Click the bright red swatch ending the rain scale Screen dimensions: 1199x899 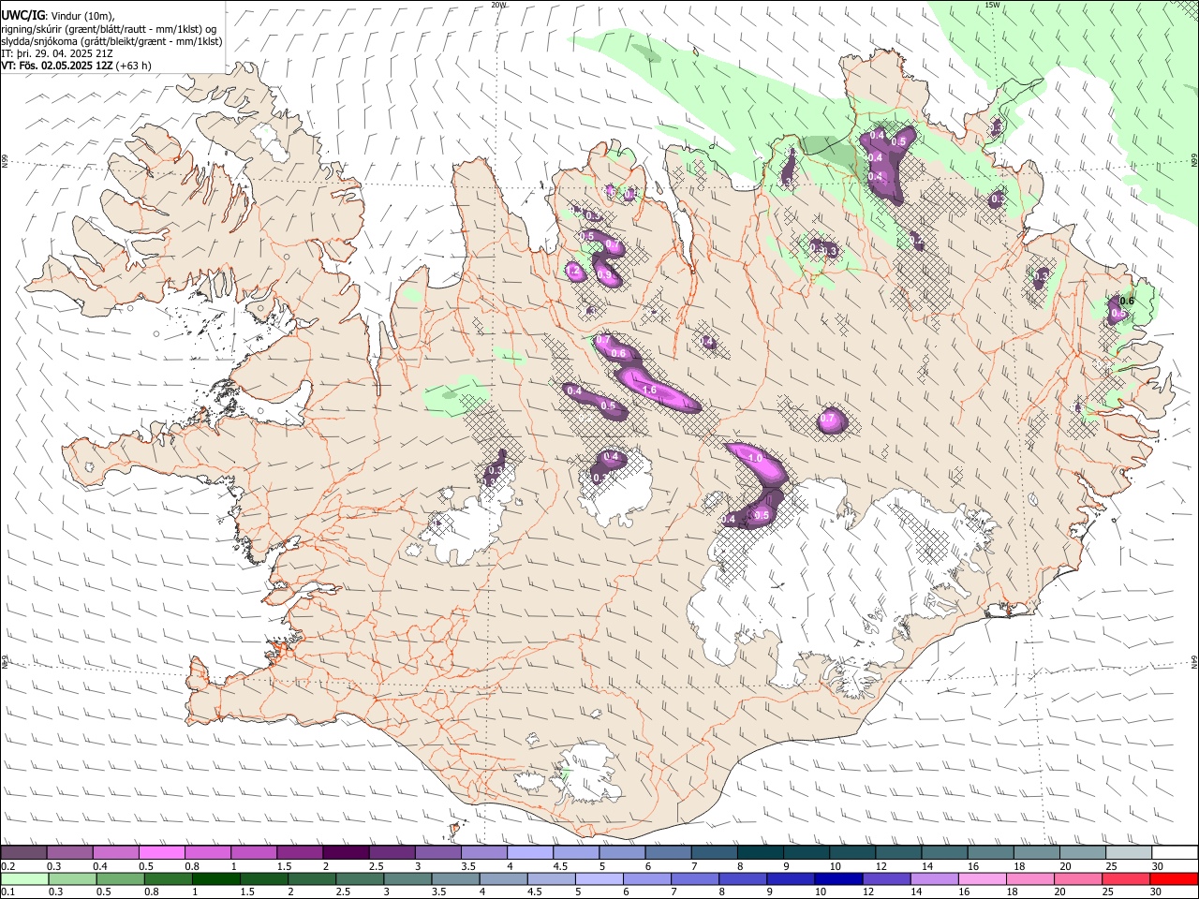point(1174,878)
